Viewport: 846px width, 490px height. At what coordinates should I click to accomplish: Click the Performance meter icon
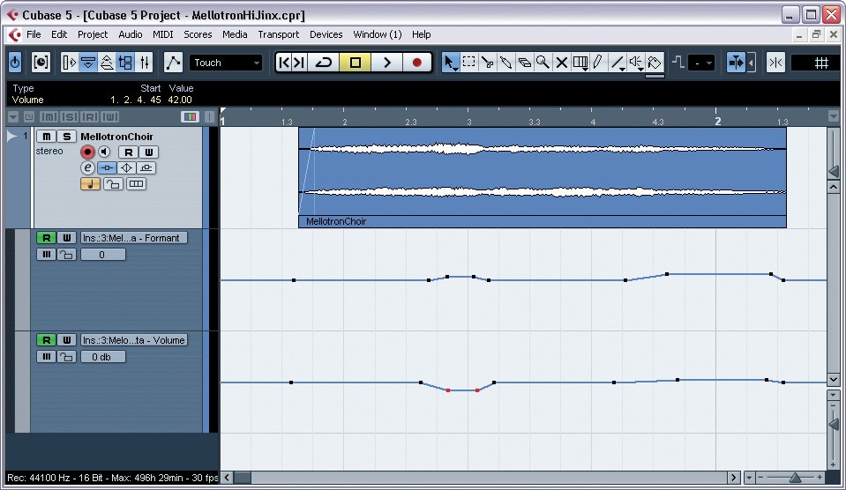(41, 63)
